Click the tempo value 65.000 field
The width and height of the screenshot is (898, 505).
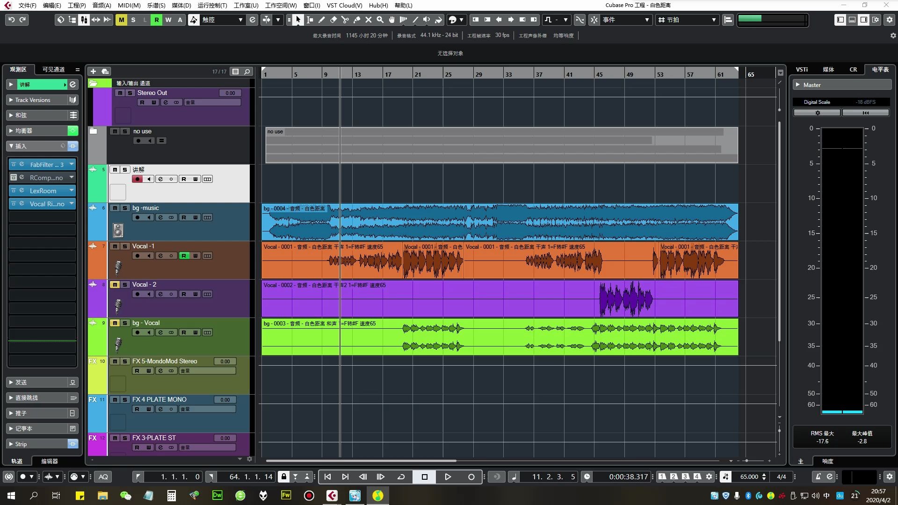pyautogui.click(x=749, y=477)
